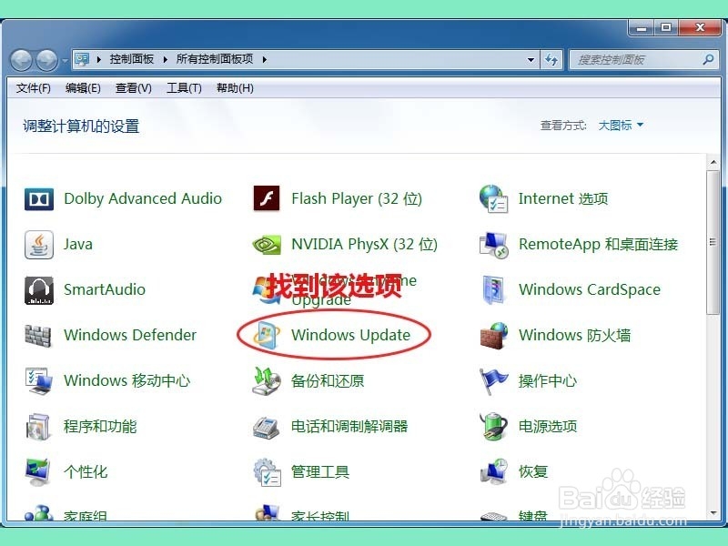Open the 帮助(H) menu
Screen dimensions: 728x546
[x=235, y=87]
